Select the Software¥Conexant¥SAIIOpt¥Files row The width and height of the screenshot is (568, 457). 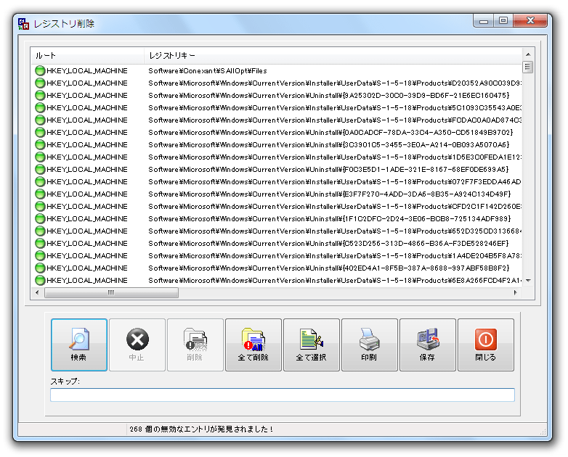pyautogui.click(x=276, y=71)
